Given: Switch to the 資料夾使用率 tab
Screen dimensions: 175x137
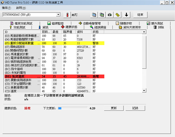Looking at the screenshot, I should tap(130, 27).
